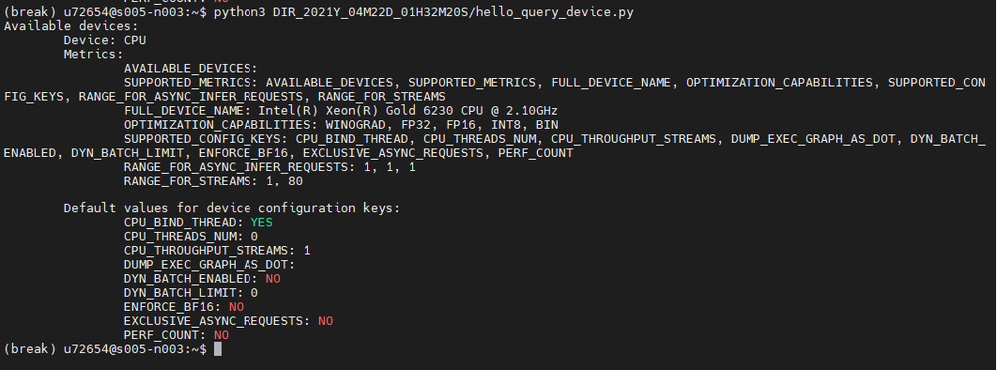Click the 'Default values for device configuration keys' heading
Viewport: 997px width, 371px height.
(232, 208)
